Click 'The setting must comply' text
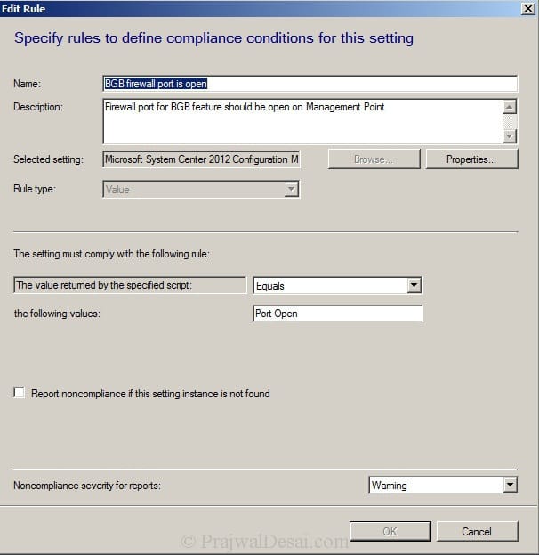The image size is (539, 555). pos(111,254)
